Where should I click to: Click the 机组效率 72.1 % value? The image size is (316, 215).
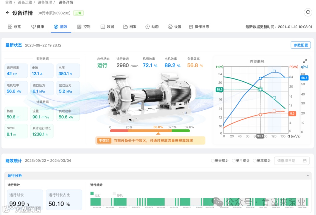pyautogui.click(x=150, y=65)
